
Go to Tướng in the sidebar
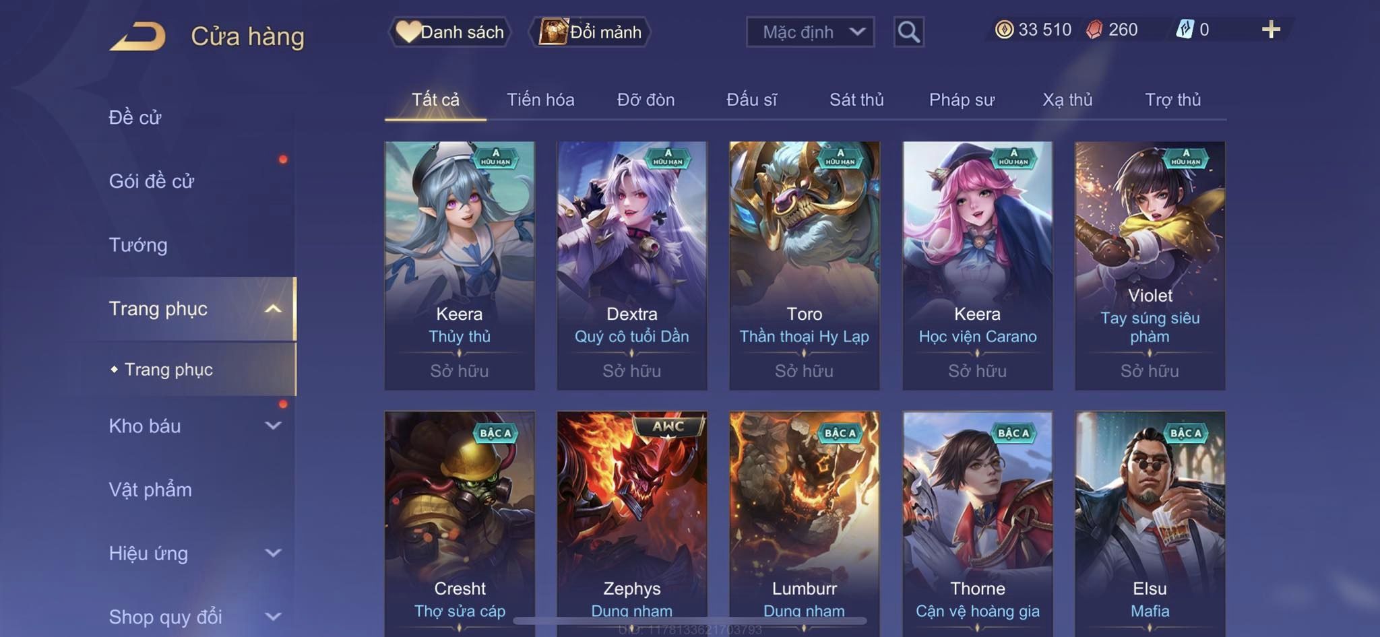138,245
